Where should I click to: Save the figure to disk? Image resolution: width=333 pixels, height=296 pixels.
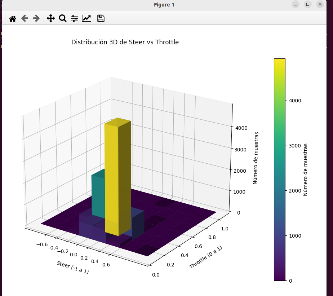tap(101, 18)
